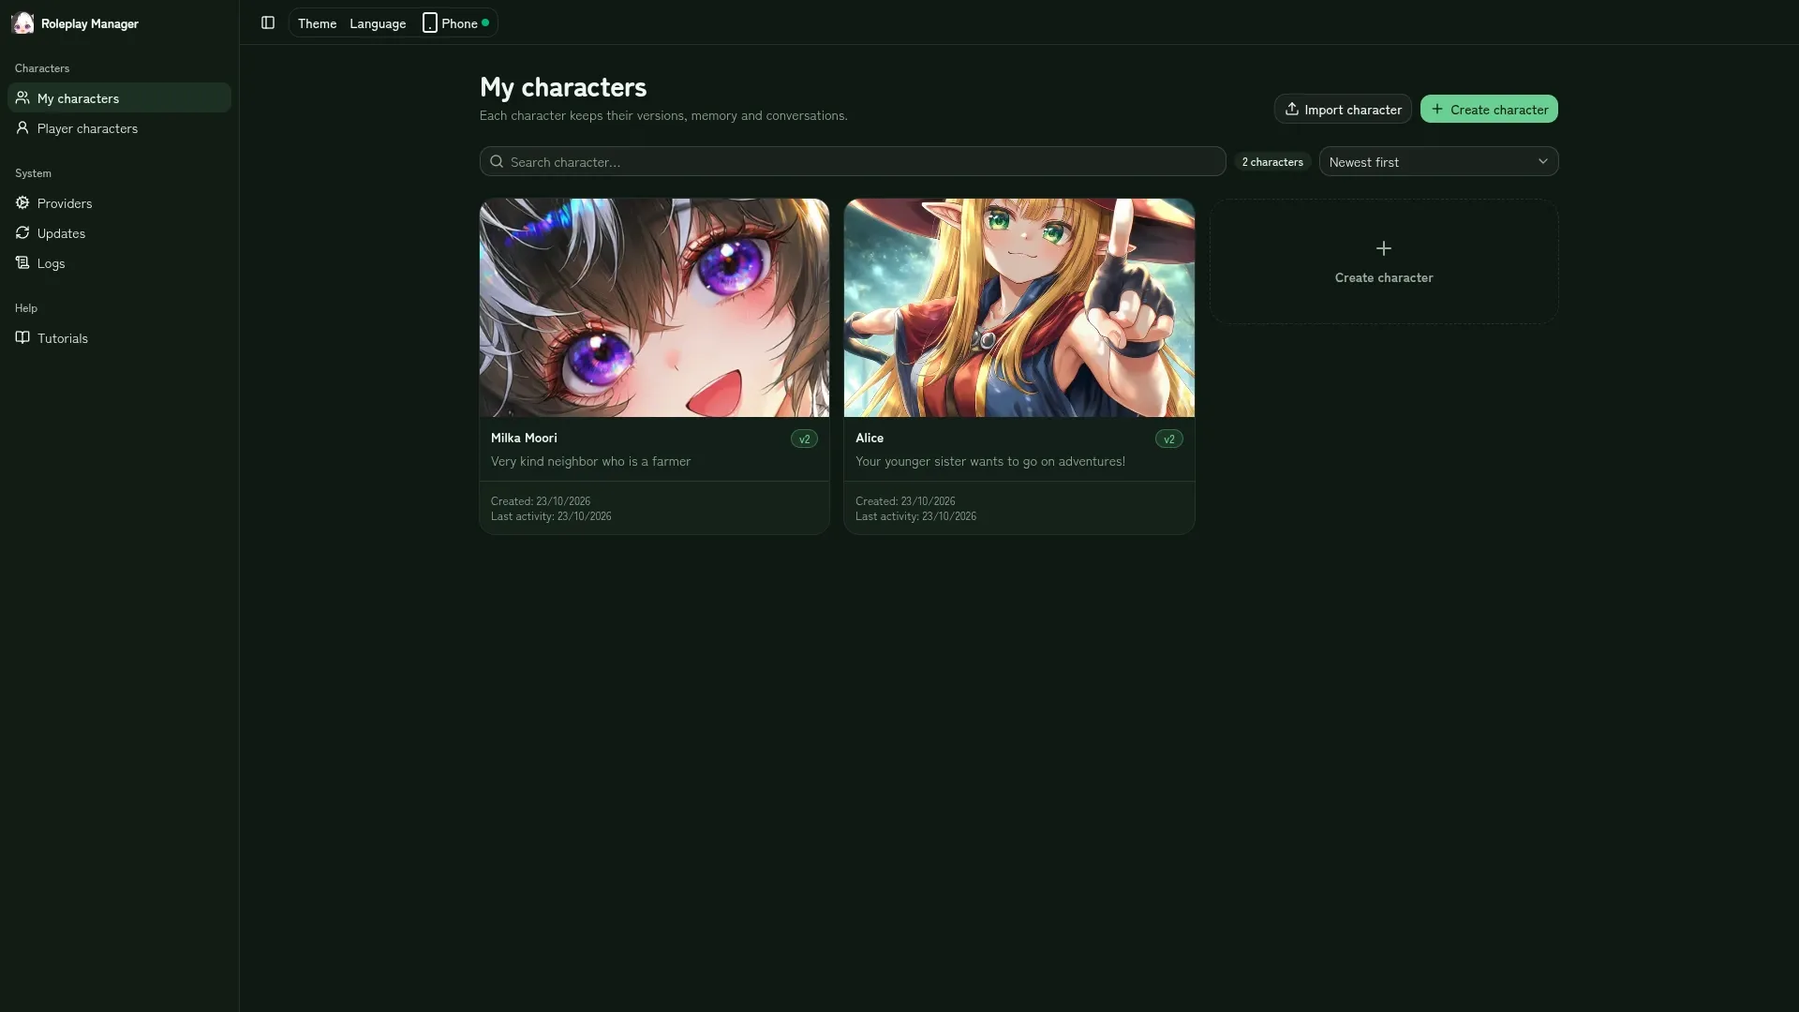Click the Milka Moori name text
Viewport: 1799px width, 1012px height.
tap(524, 438)
